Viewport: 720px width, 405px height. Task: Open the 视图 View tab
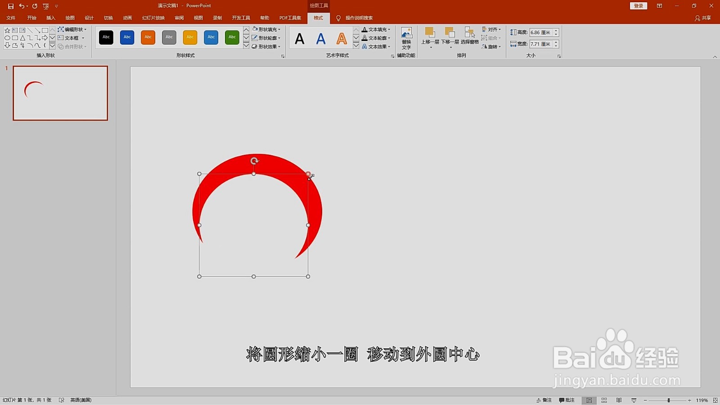coord(198,18)
